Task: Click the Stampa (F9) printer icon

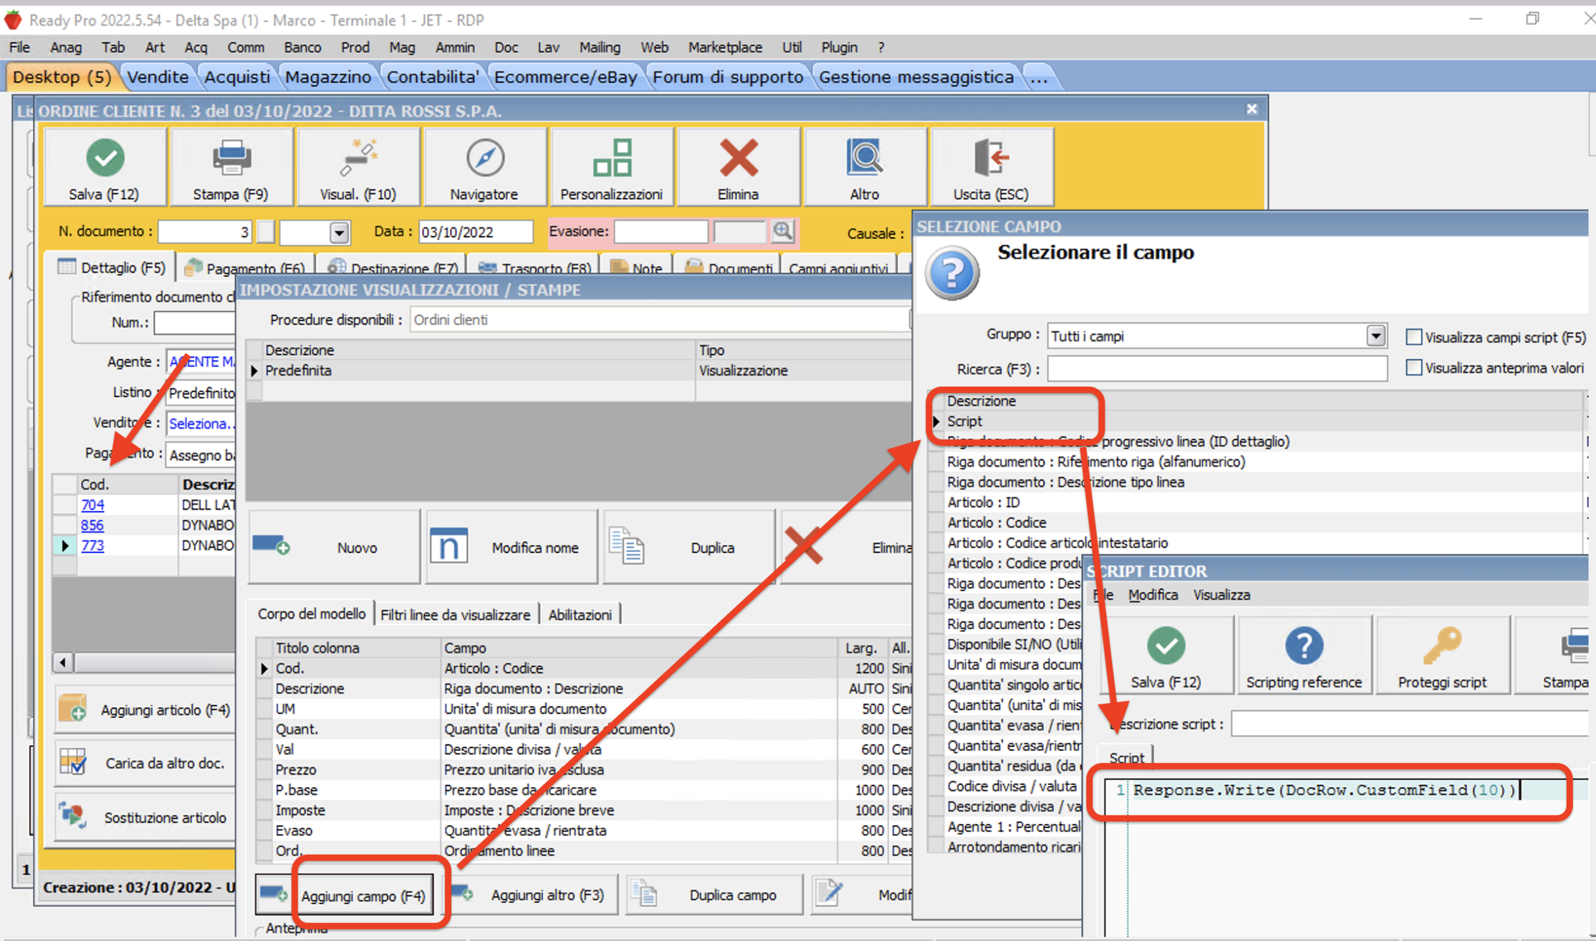Action: click(231, 158)
